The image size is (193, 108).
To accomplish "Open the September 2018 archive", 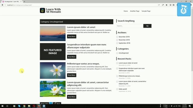I will click(124, 43).
